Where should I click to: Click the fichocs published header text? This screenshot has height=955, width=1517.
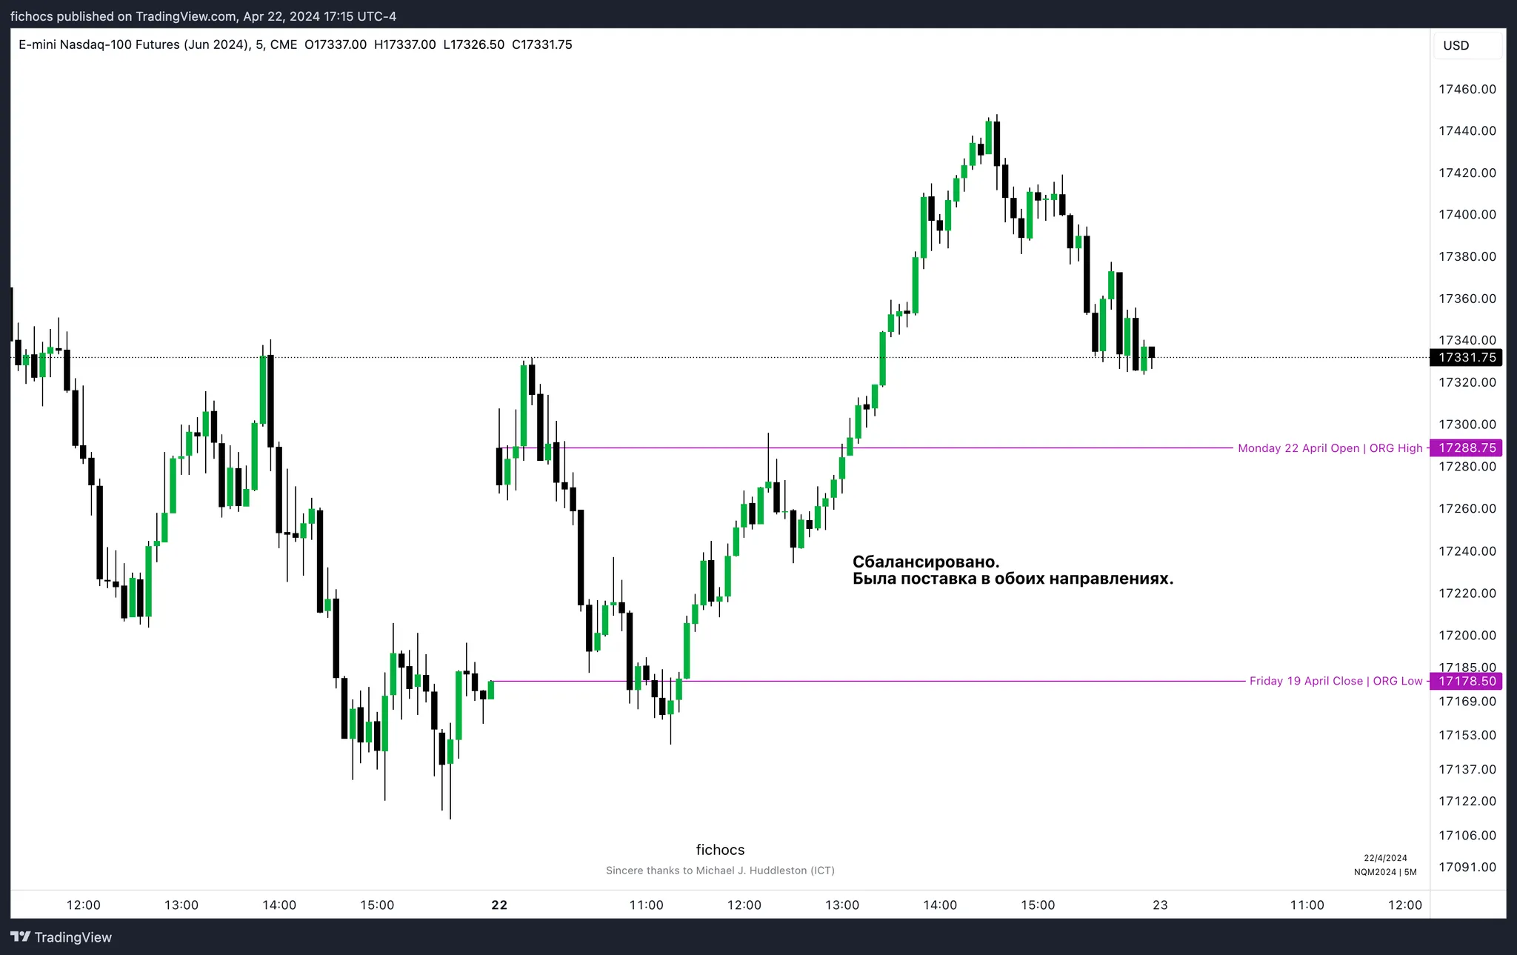coord(203,16)
